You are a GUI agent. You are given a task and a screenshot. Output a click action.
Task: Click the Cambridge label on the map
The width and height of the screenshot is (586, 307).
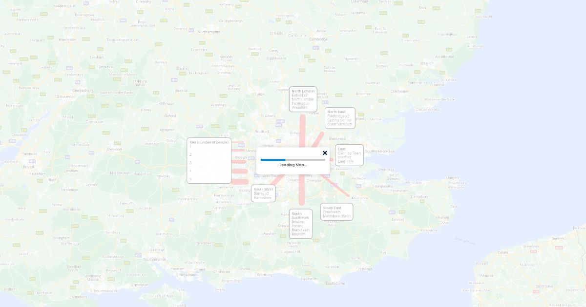(x=318, y=39)
